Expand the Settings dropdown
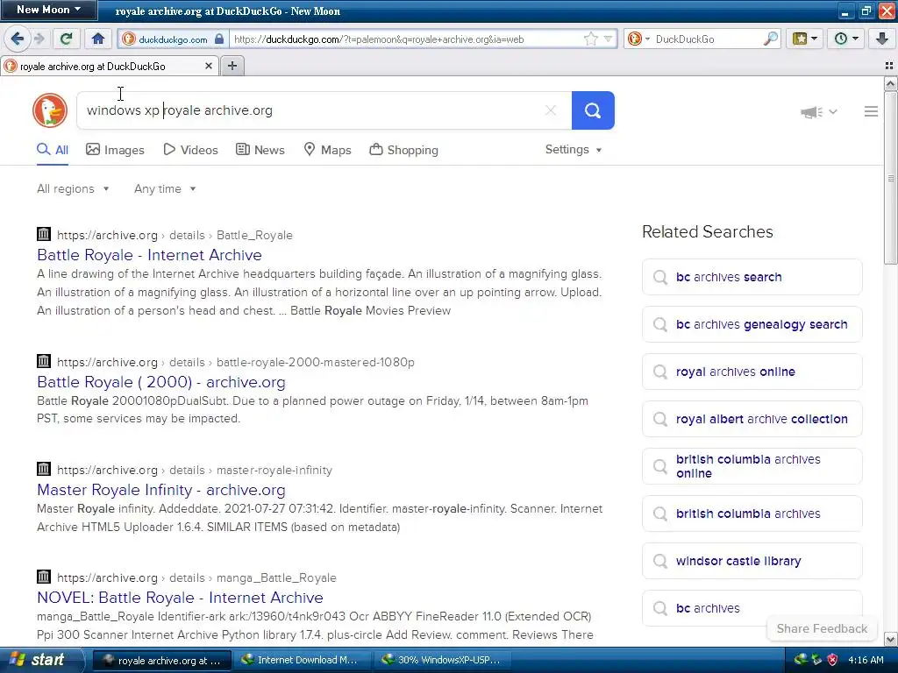The height and width of the screenshot is (673, 898). point(574,149)
